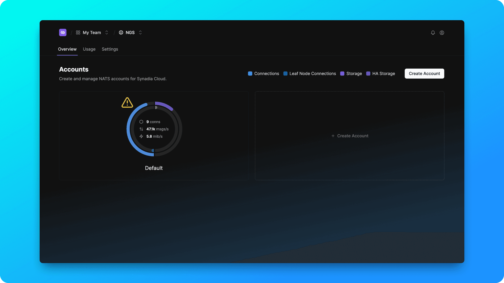
Task: Click the Synadia purple logo icon
Action: 63,32
